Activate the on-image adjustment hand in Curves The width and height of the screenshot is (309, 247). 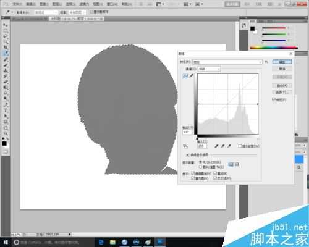click(185, 146)
